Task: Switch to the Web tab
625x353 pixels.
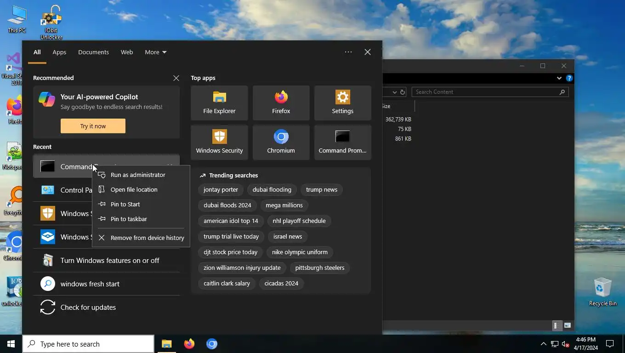Action: pos(127,52)
